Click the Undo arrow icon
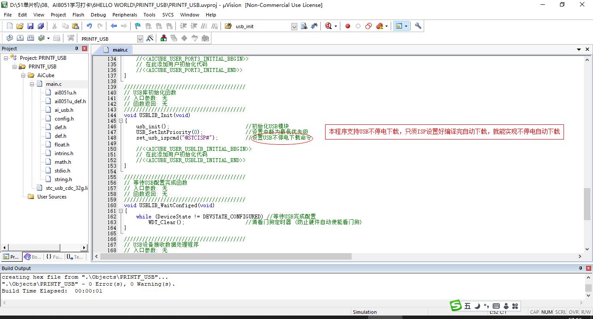The width and height of the screenshot is (593, 319). click(89, 26)
